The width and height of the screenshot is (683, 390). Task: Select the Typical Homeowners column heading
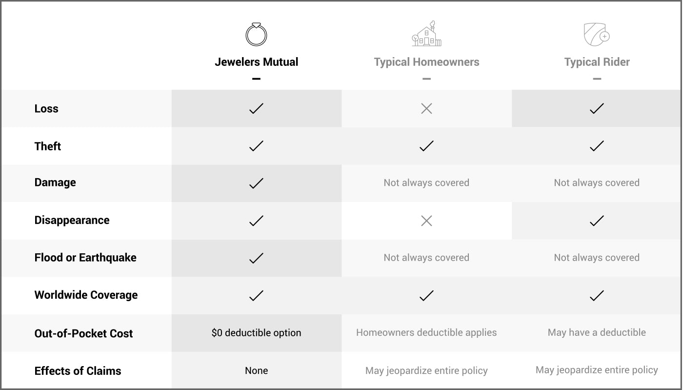[426, 62]
